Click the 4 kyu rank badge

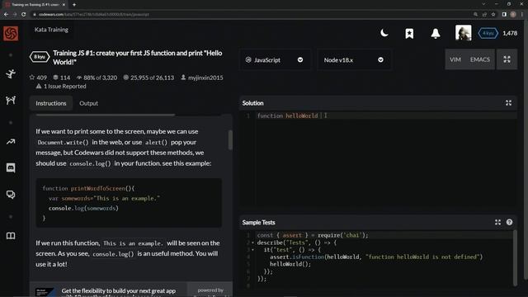[488, 33]
